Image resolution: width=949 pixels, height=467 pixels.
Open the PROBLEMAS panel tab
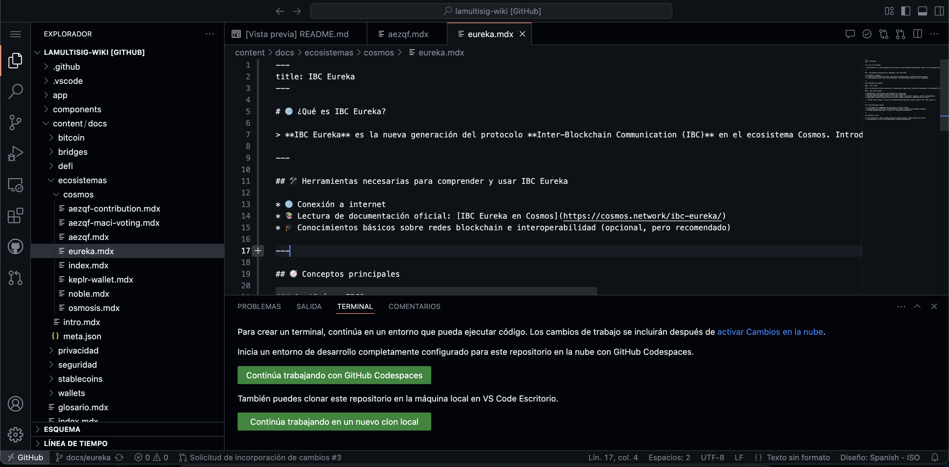(259, 306)
